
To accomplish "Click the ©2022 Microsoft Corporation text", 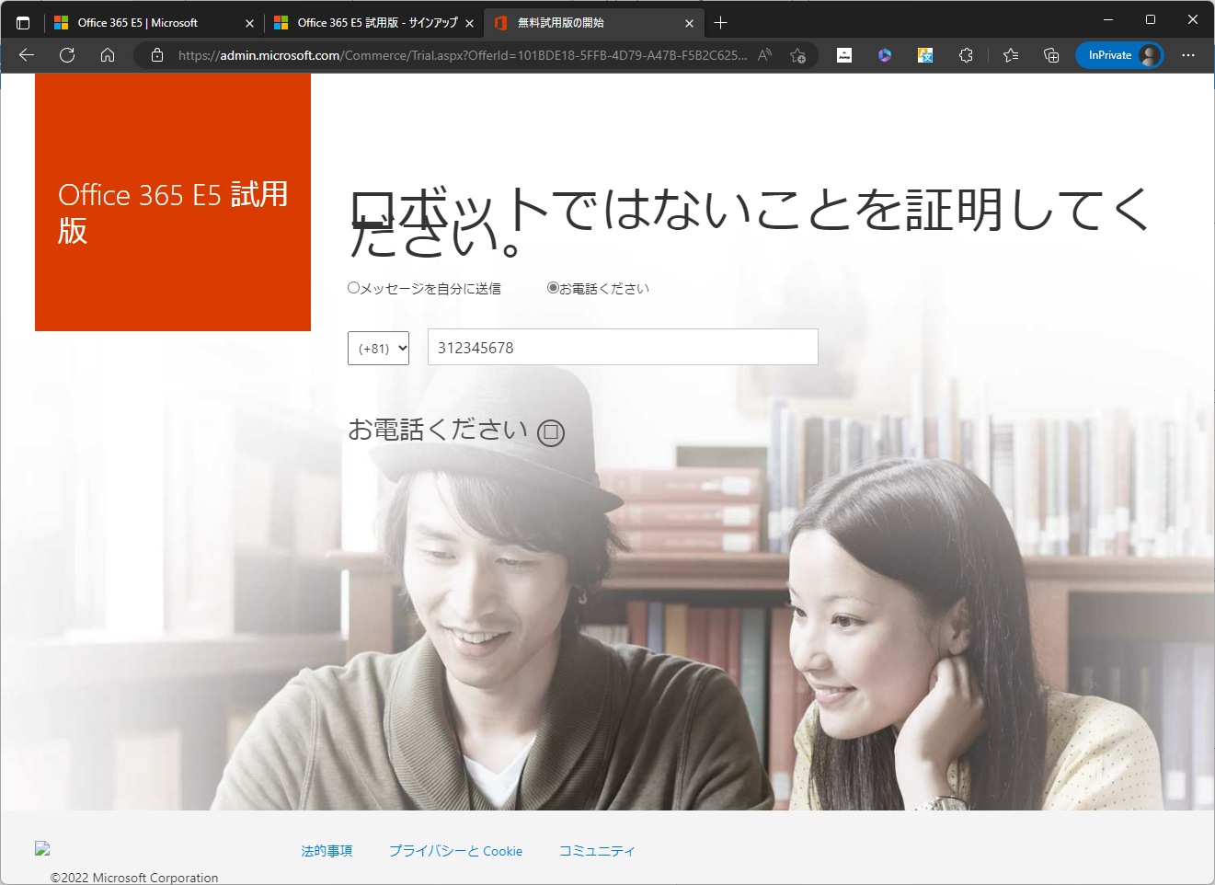I will click(x=134, y=878).
